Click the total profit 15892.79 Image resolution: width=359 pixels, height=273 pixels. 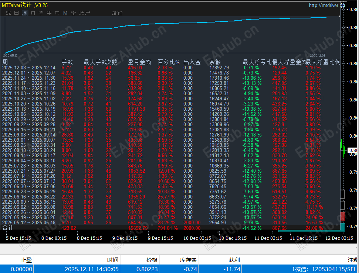pos(138,228)
